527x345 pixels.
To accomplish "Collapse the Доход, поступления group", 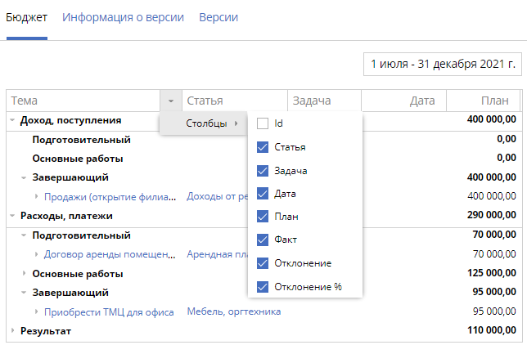I will tap(12, 120).
